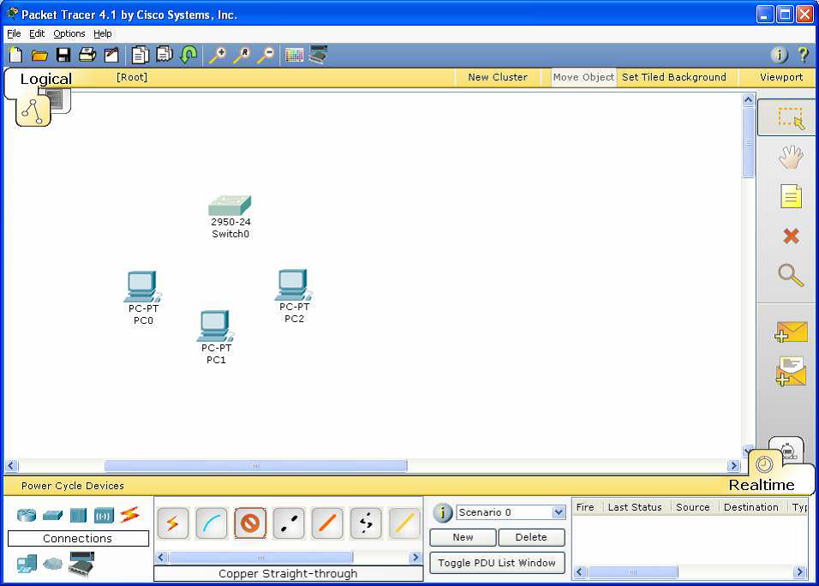Choose the Move Layout hand tool
The image size is (819, 586).
[x=791, y=157]
